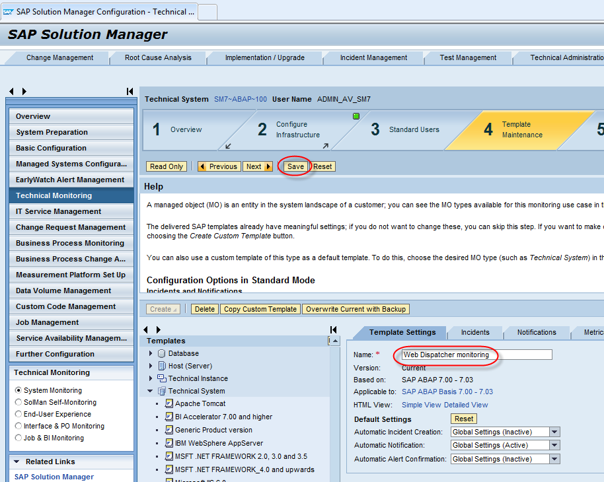Image resolution: width=604 pixels, height=482 pixels.
Task: Select the System Monitoring radio button
Action: pyautogui.click(x=18, y=390)
